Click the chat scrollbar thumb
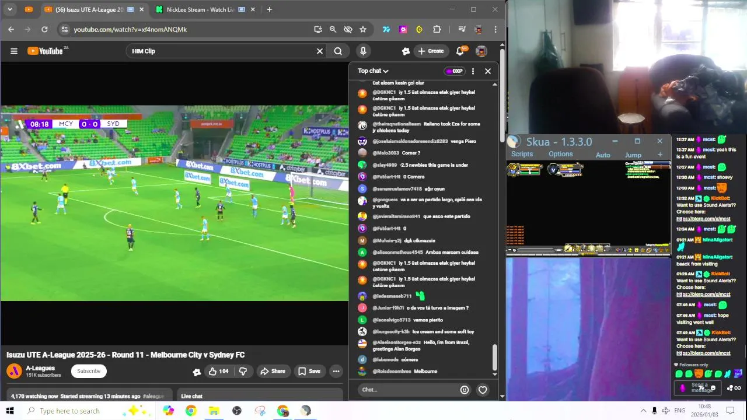This screenshot has width=747, height=420. point(495,356)
